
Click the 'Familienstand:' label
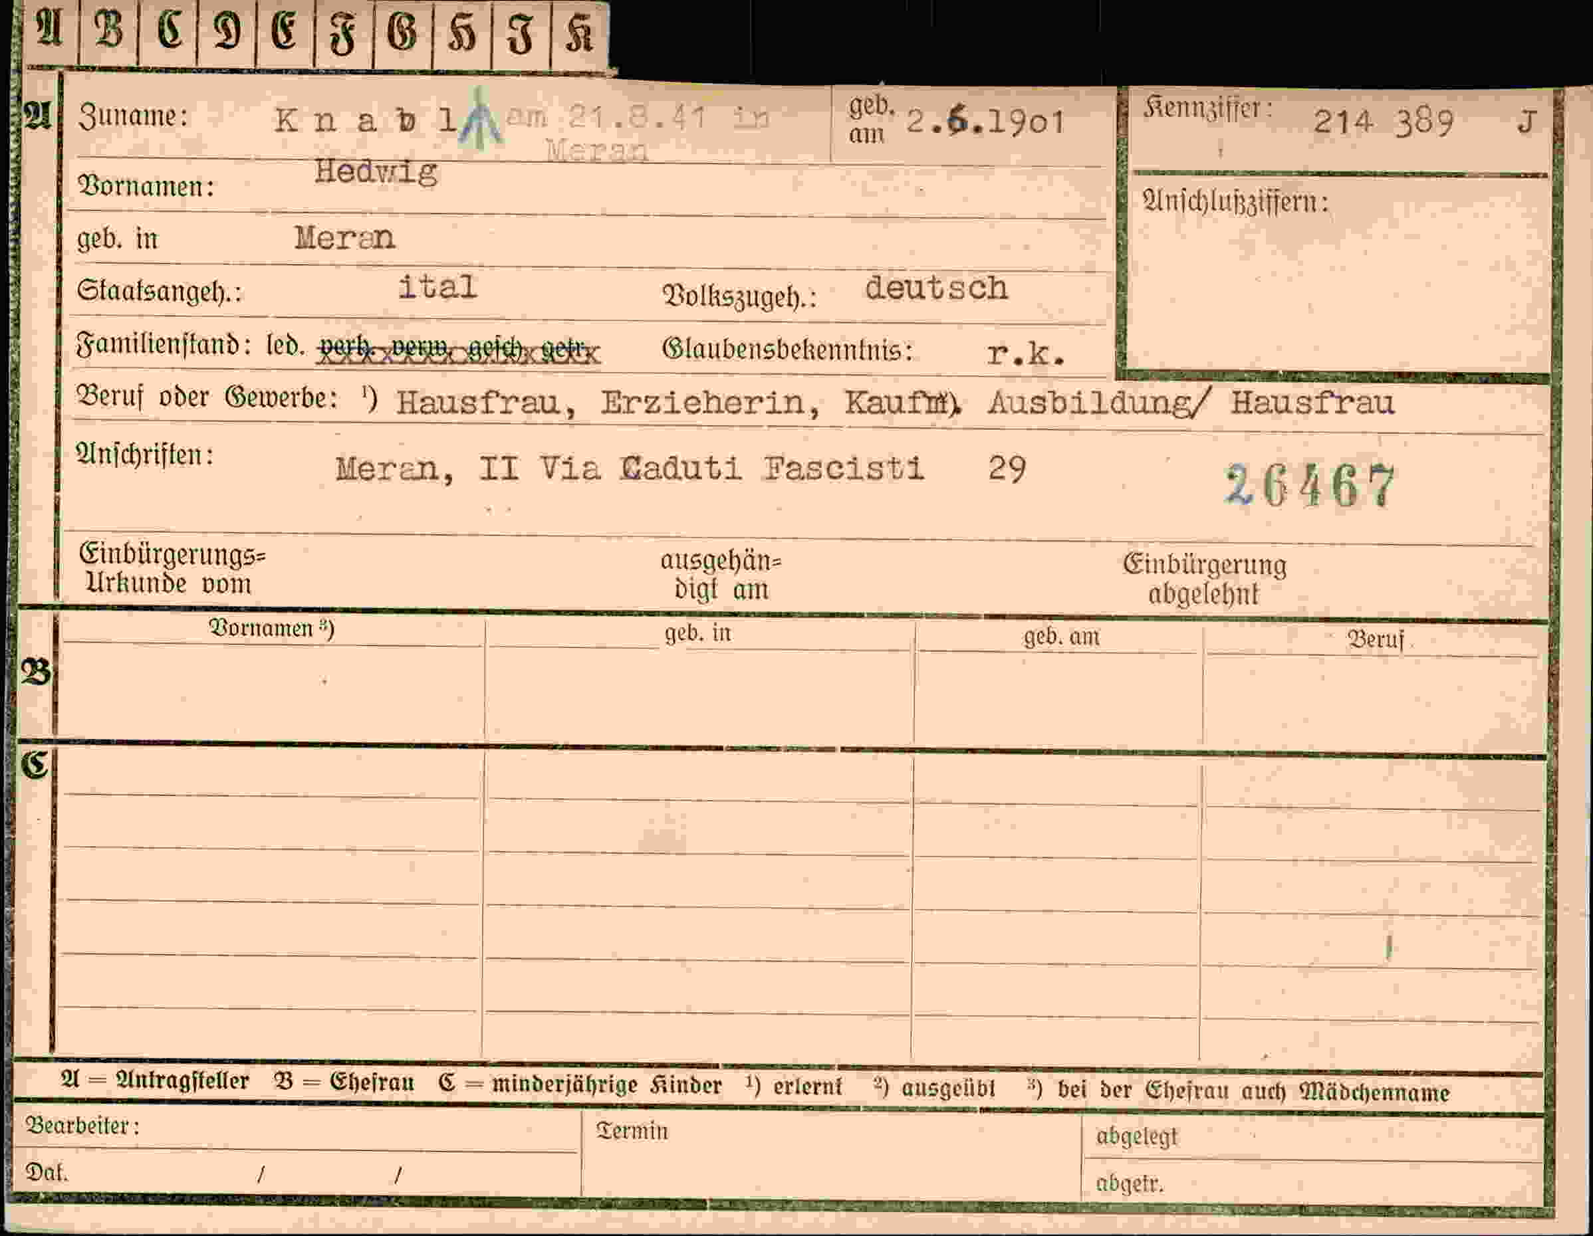click(x=164, y=344)
